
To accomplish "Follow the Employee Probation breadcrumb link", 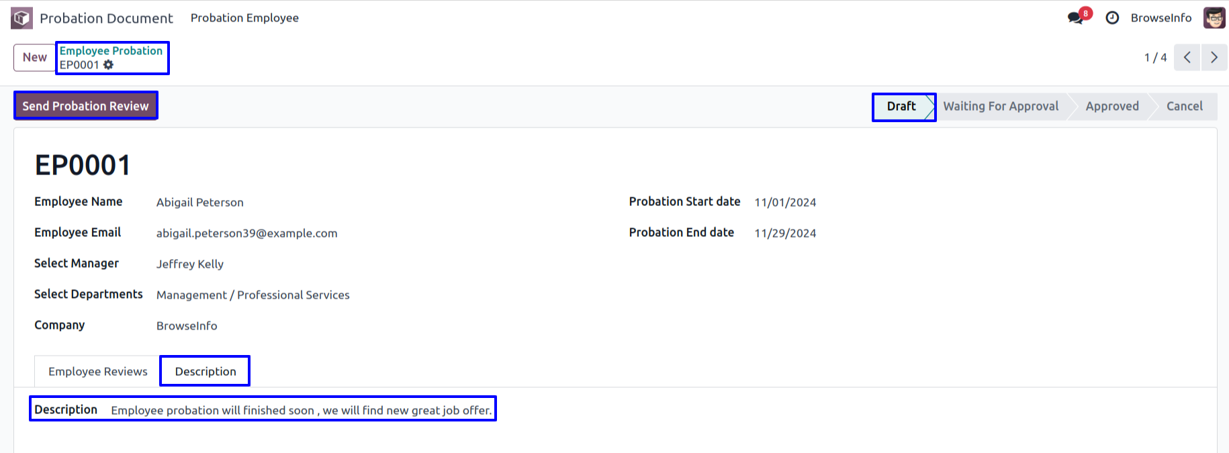I will [x=111, y=51].
